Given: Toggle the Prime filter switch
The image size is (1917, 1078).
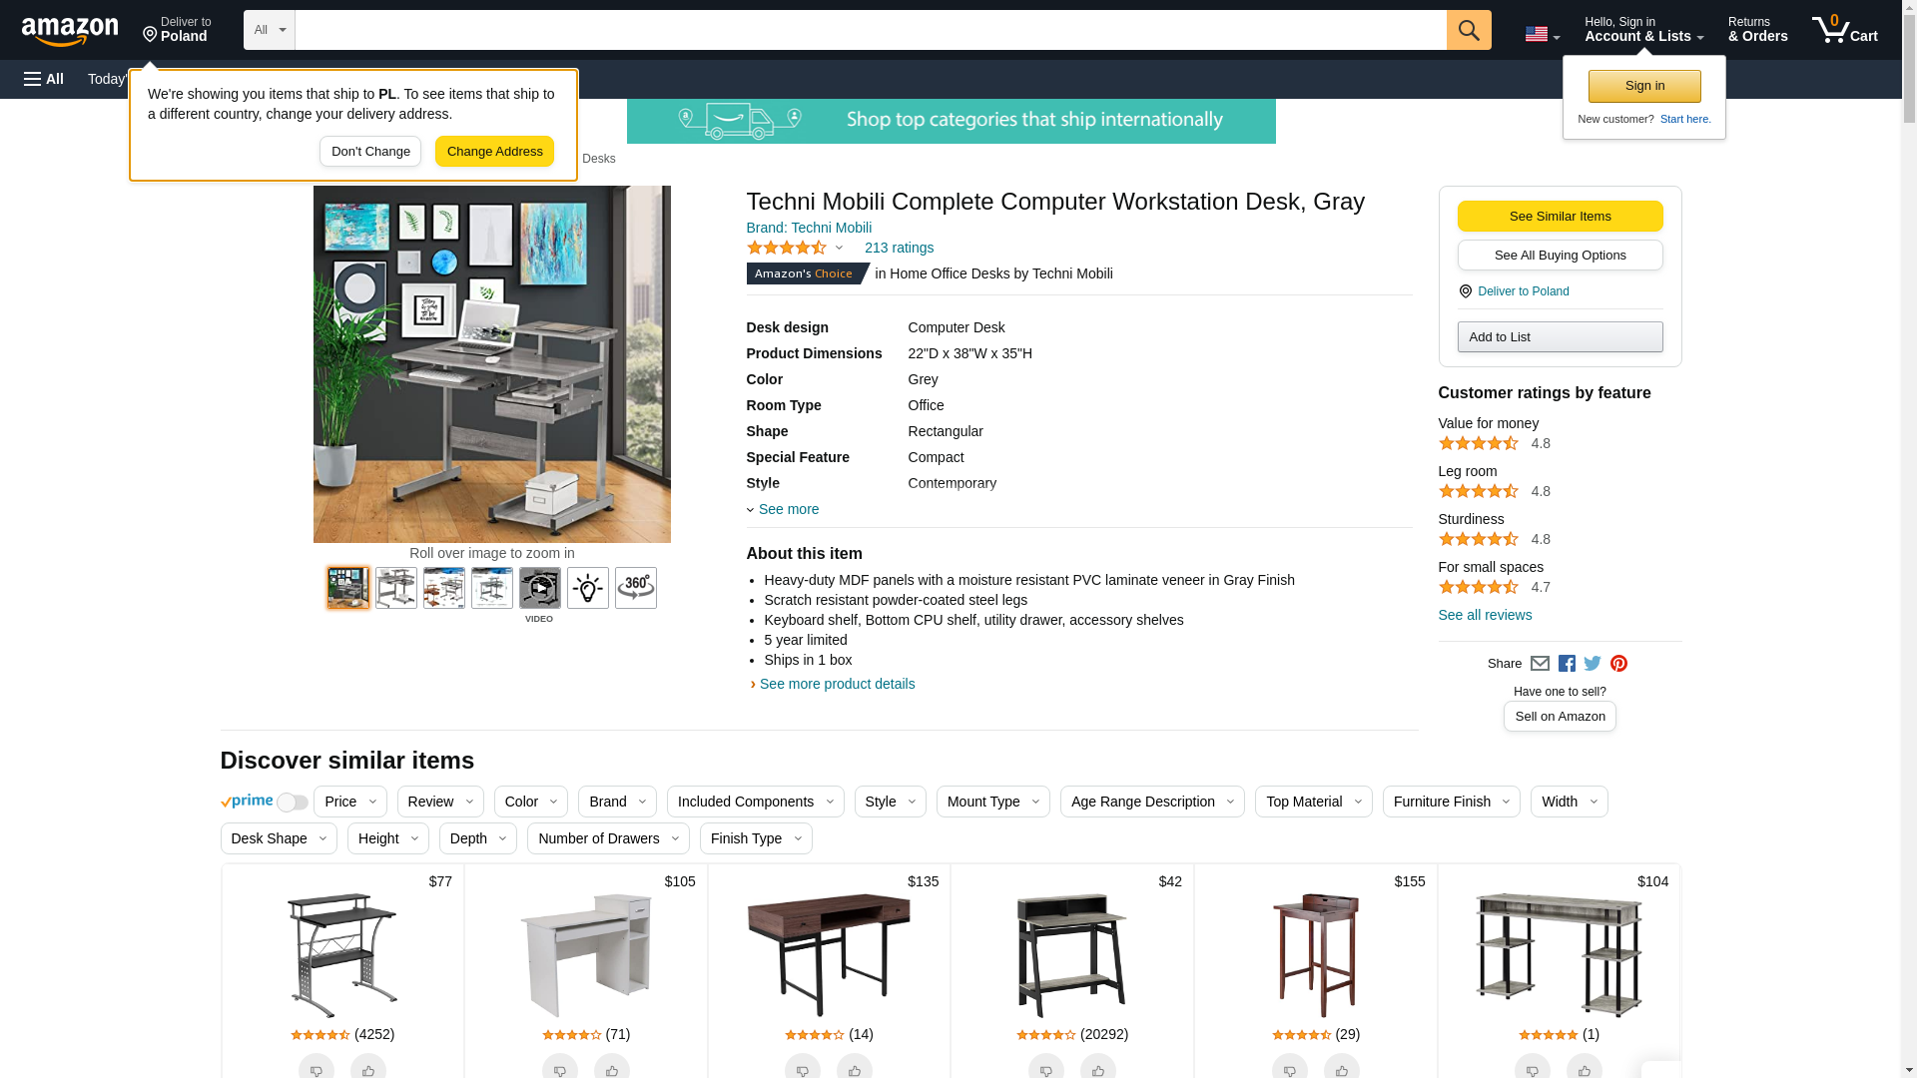Looking at the screenshot, I should [292, 803].
